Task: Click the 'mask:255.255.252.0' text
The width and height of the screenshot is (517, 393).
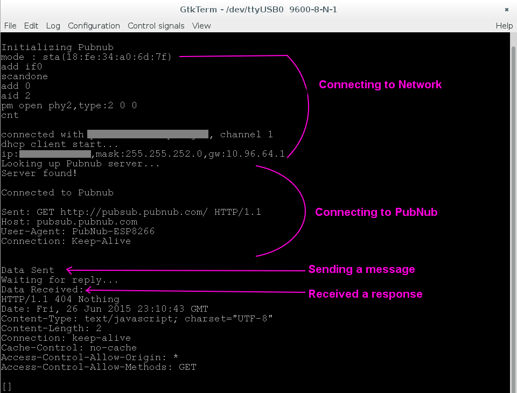Action: tap(149, 154)
